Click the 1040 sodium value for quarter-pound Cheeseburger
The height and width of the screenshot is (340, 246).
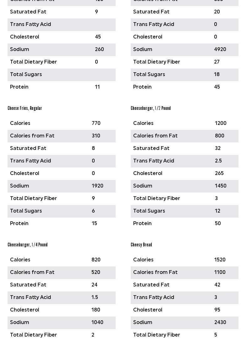pyautogui.click(x=97, y=322)
